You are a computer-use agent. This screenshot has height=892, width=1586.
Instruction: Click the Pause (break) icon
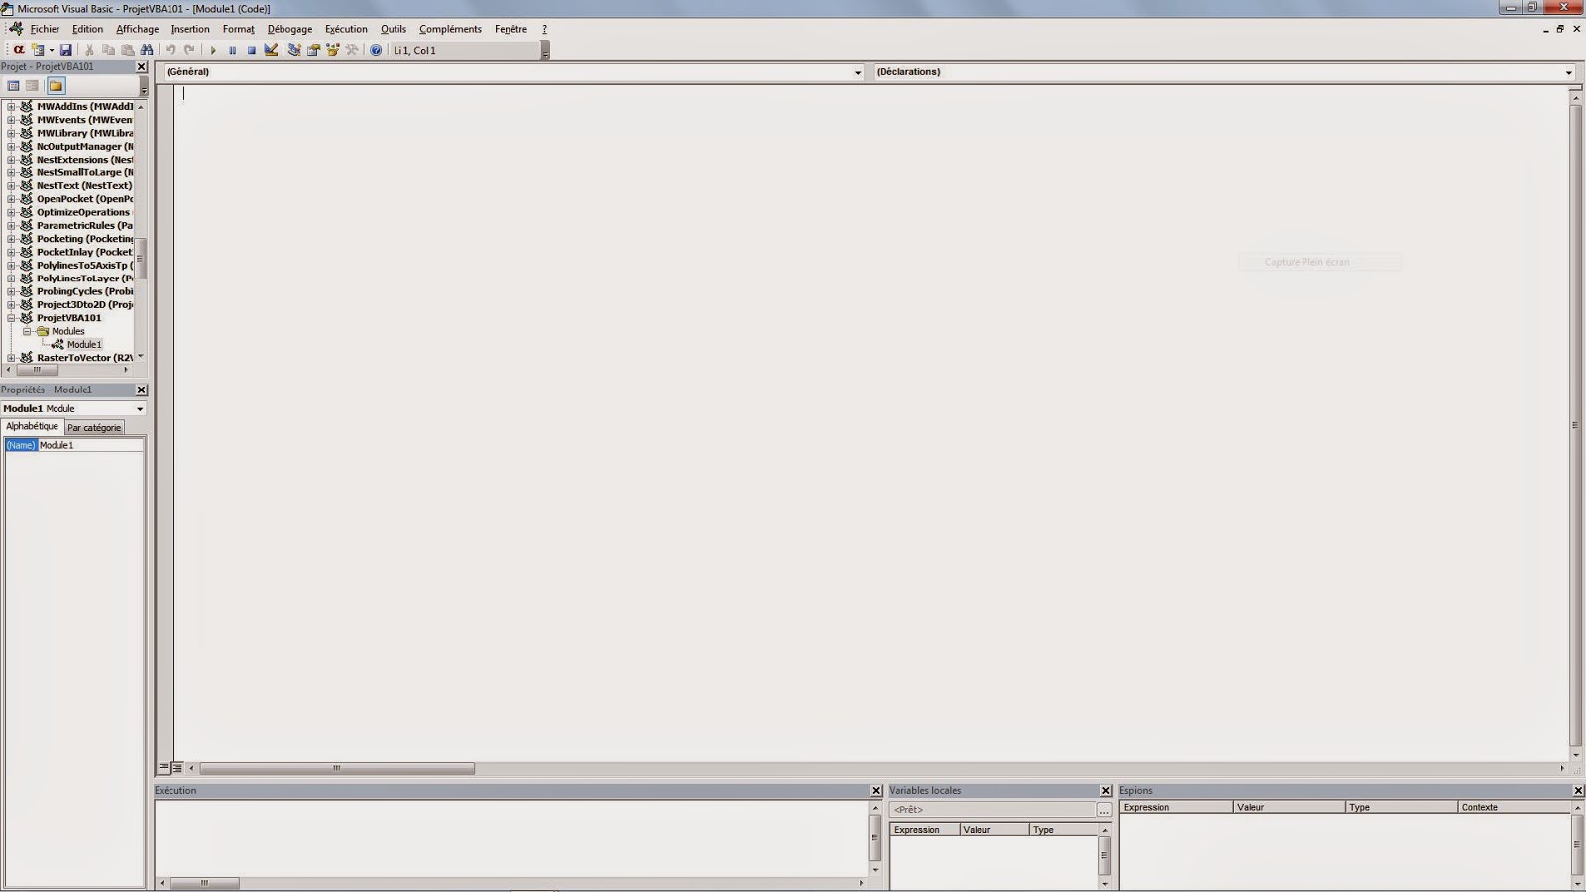pos(232,50)
